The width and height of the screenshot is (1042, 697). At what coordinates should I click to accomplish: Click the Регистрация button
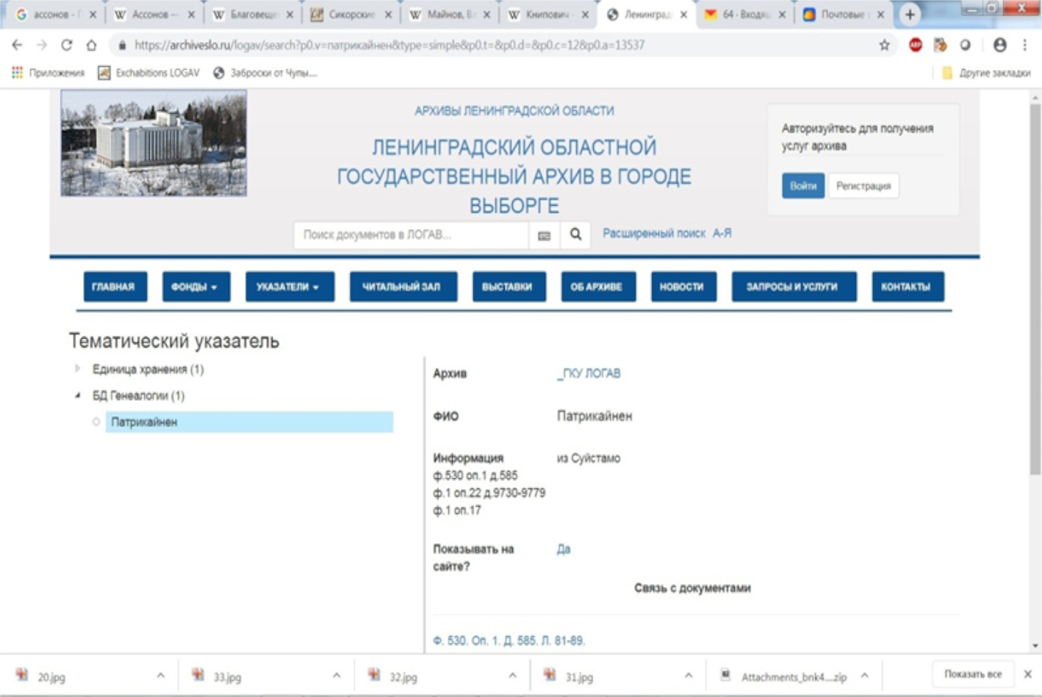(863, 186)
